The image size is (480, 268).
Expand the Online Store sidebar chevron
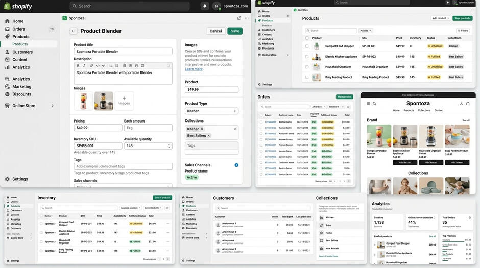coord(53,106)
